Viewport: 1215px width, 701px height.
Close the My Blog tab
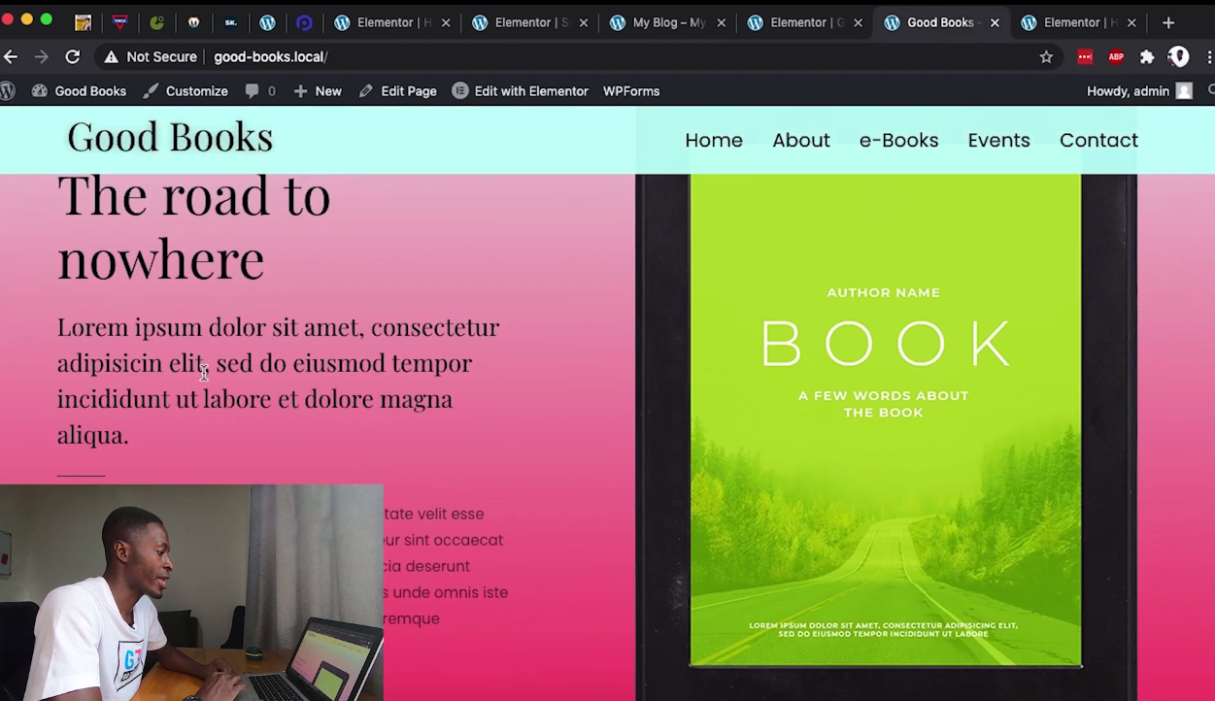click(721, 22)
